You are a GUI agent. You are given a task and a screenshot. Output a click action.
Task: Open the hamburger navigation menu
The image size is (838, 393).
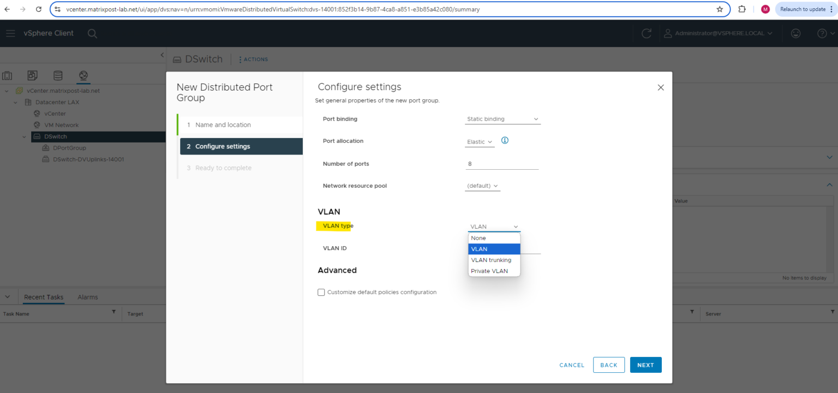[10, 33]
